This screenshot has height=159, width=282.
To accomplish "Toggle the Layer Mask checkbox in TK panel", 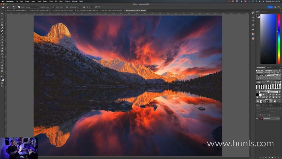I will (x=257, y=71).
